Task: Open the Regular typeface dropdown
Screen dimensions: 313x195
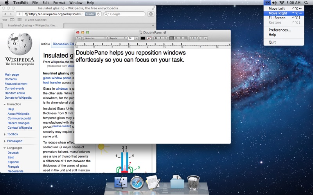Action: tap(117, 38)
